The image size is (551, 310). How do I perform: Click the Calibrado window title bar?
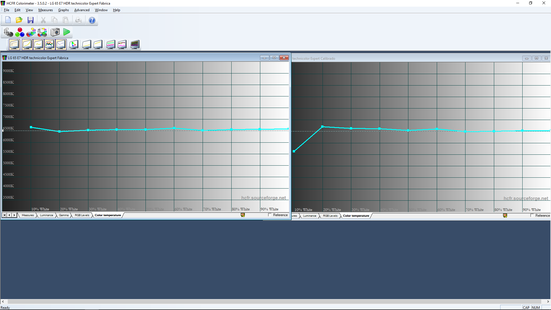coord(402,58)
